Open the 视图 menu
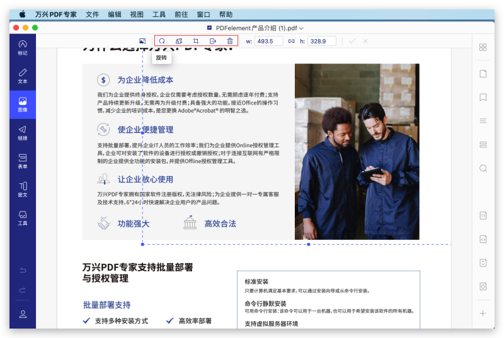Viewport: 504px width, 338px height. (x=137, y=14)
